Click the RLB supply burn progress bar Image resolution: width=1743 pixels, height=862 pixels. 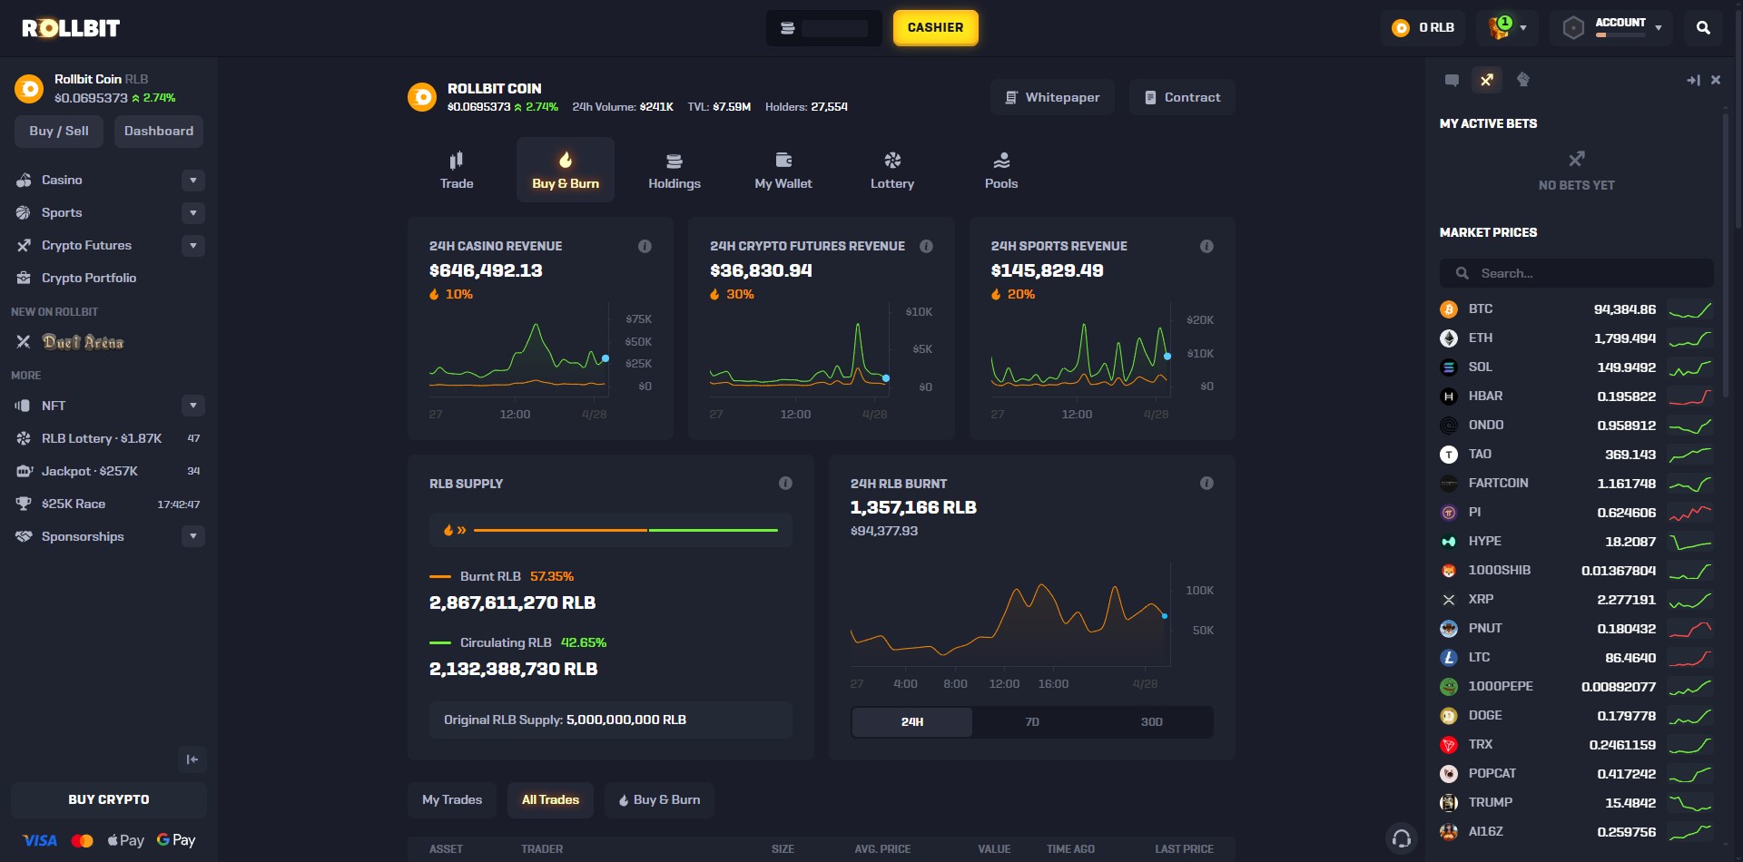pos(611,530)
